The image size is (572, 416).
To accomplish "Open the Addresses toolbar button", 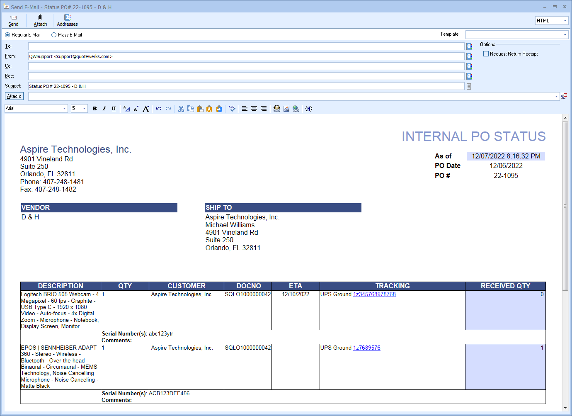I will (67, 20).
